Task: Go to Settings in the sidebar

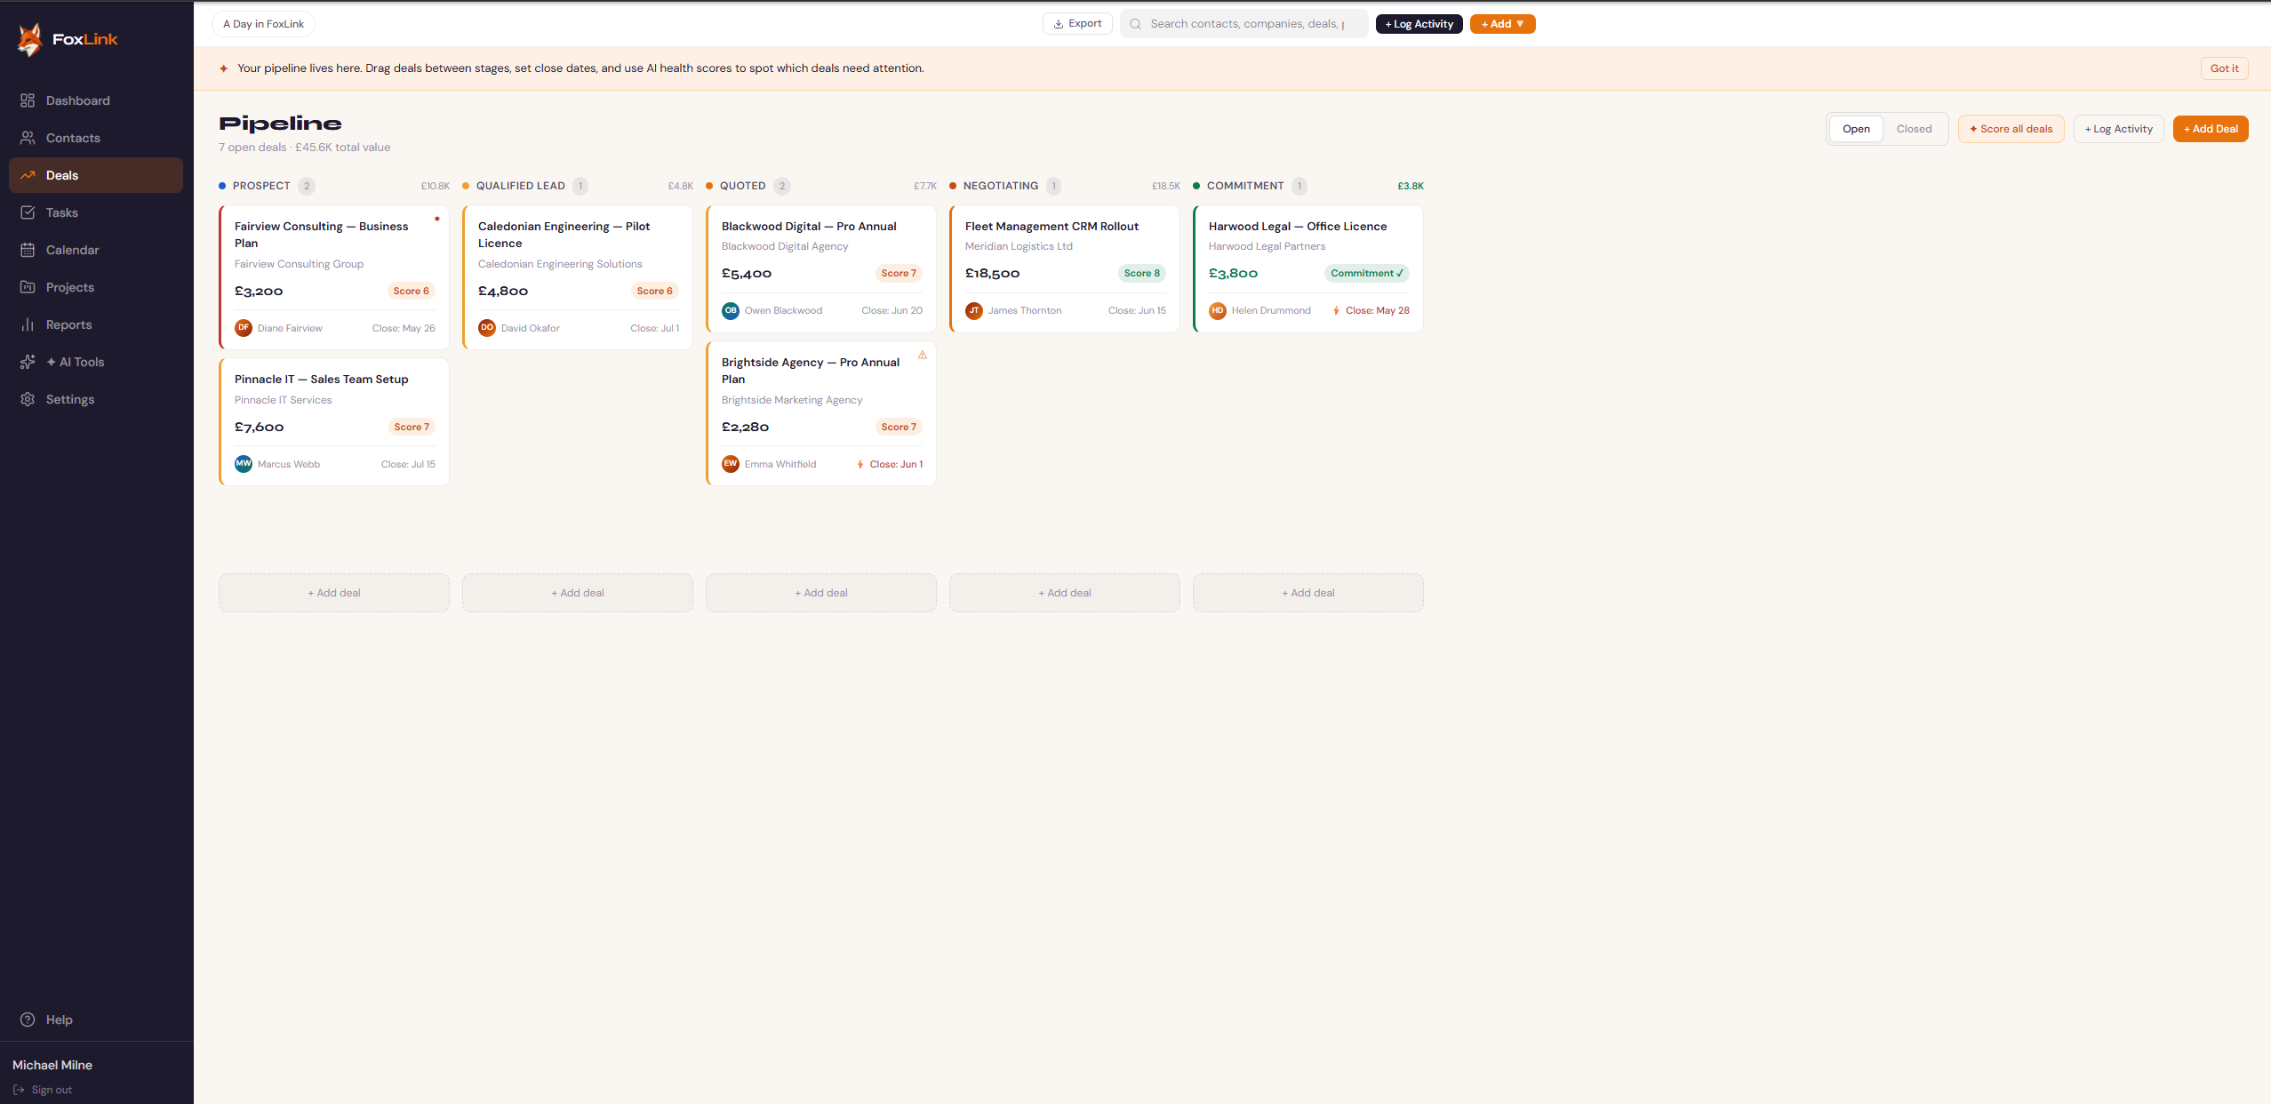Action: coord(96,399)
